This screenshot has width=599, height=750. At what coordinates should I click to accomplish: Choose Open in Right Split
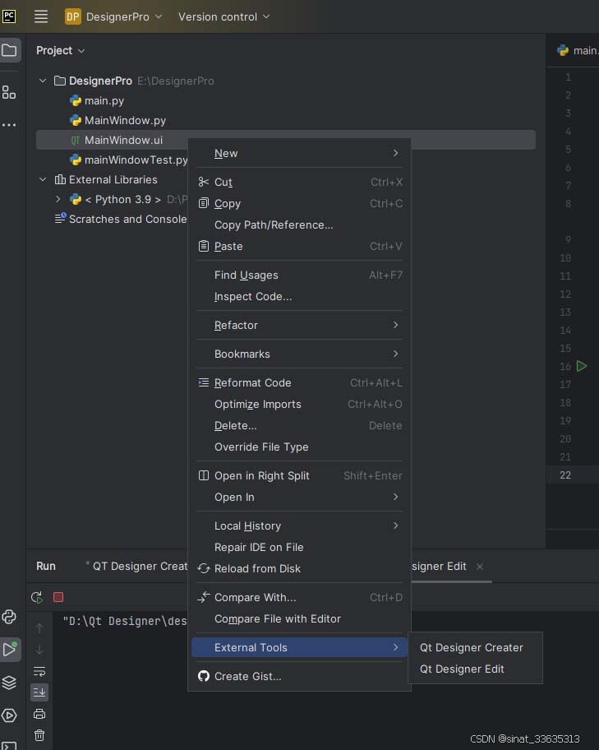coord(299,476)
